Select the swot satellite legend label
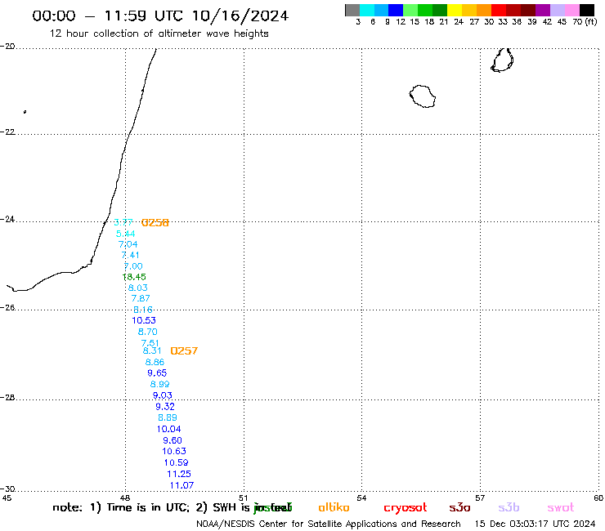This screenshot has width=605, height=531. click(x=560, y=508)
